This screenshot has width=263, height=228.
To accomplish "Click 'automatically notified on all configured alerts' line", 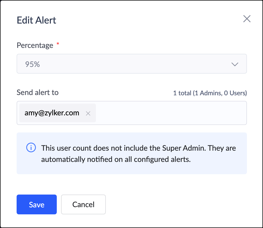I will [x=116, y=160].
